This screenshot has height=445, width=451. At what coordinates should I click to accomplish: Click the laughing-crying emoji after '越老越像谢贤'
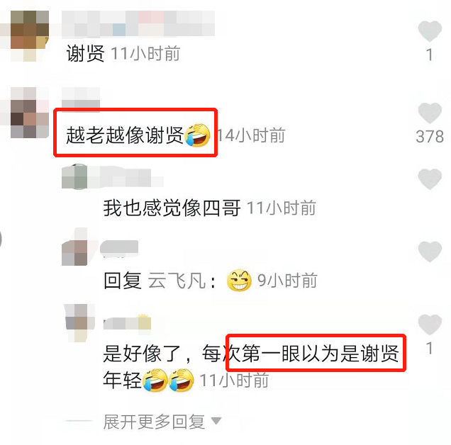(x=197, y=135)
